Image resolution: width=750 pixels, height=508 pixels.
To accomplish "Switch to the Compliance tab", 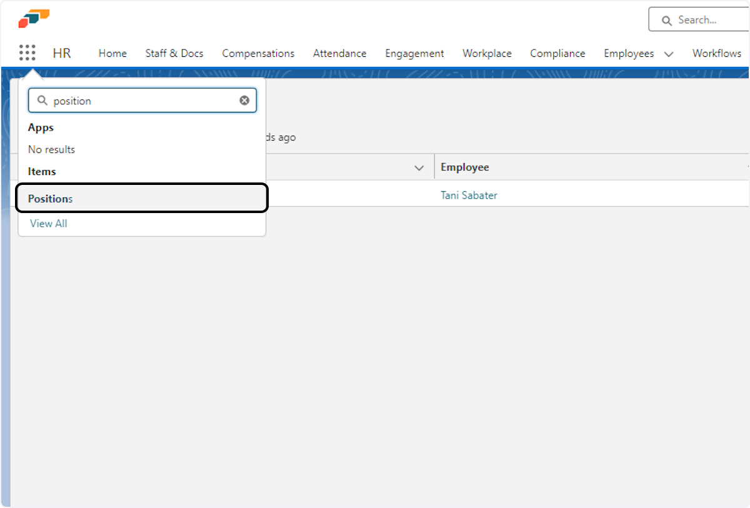I will [x=557, y=54].
